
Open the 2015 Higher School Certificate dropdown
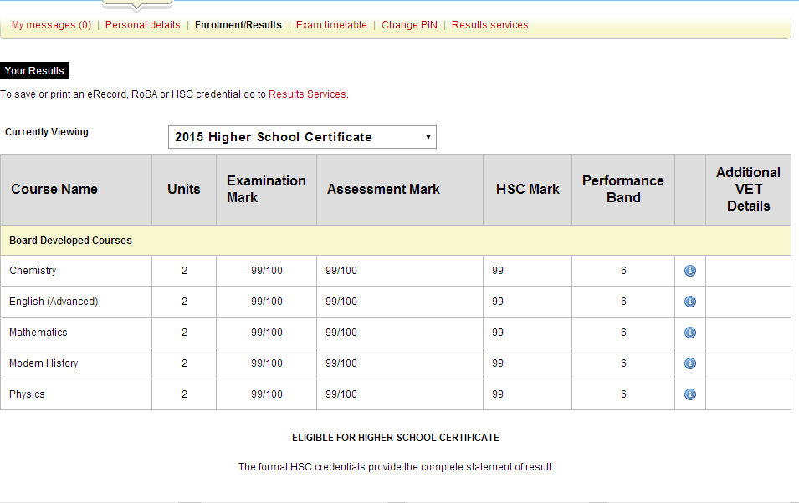click(x=302, y=137)
